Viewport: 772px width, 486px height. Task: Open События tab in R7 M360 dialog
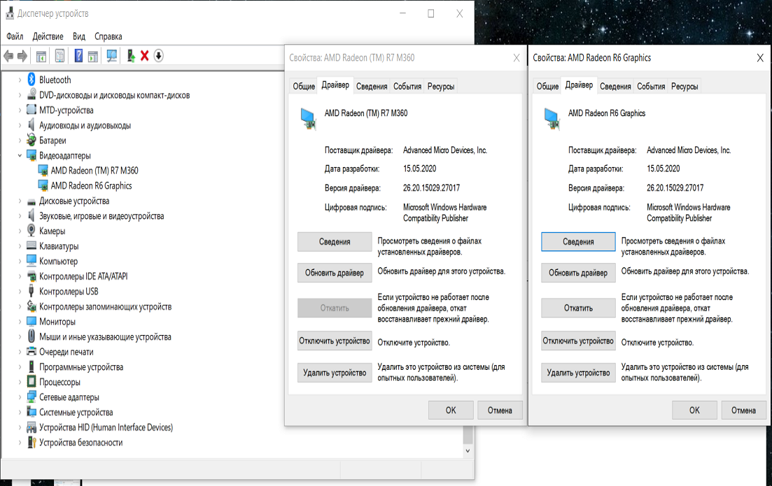coord(407,86)
